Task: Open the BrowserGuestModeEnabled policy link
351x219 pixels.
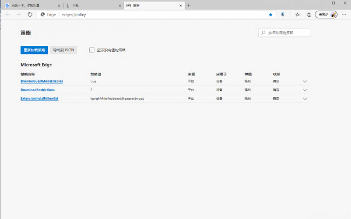Action: (x=42, y=81)
